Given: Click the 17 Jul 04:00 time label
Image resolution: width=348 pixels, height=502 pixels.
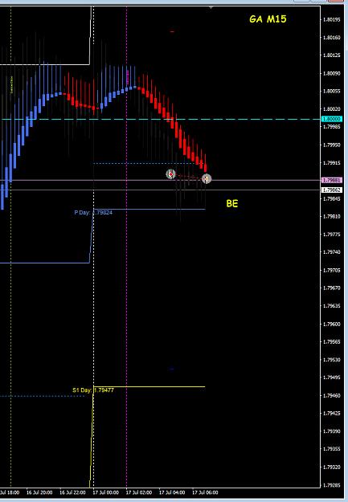Looking at the screenshot, I should point(172,492).
